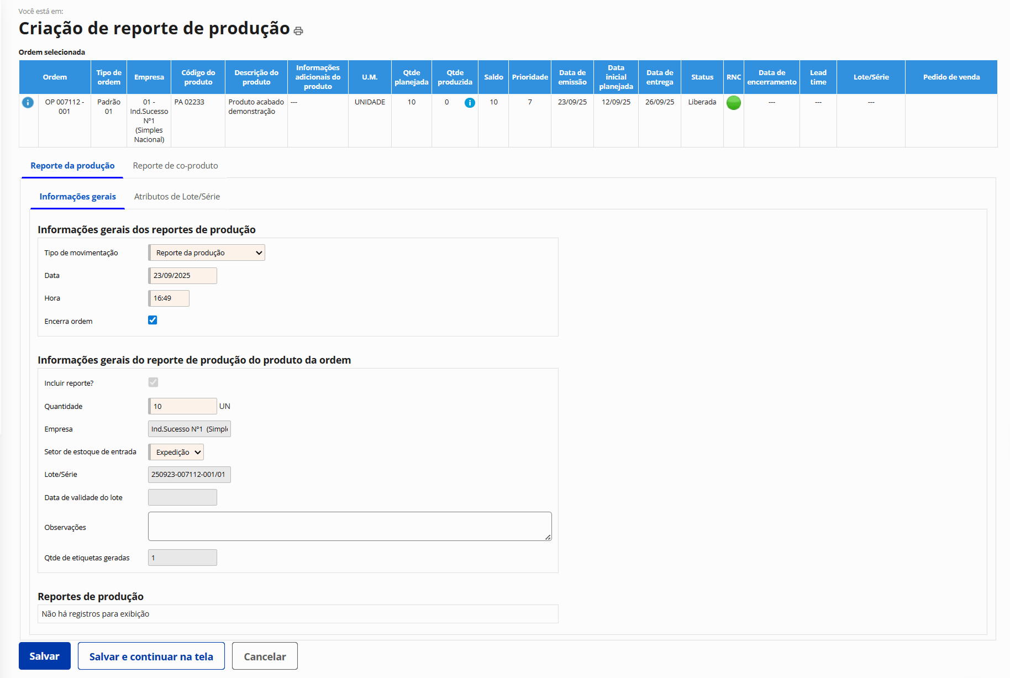Click info icon in Qtde produzida cell
This screenshot has height=678, width=1010.
click(x=470, y=103)
